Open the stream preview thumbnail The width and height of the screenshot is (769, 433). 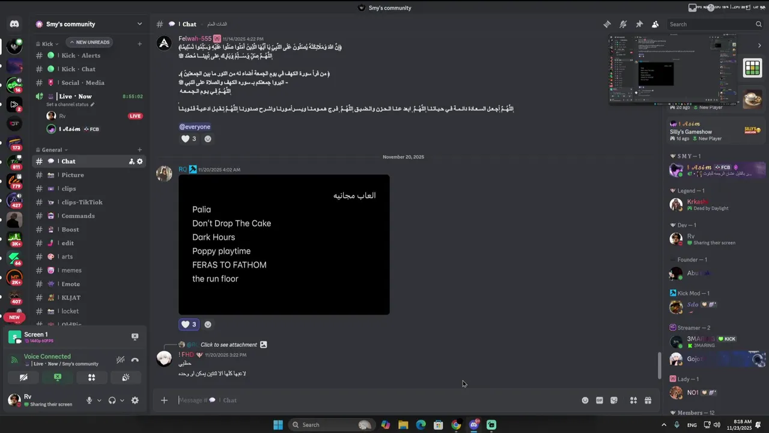click(x=673, y=70)
